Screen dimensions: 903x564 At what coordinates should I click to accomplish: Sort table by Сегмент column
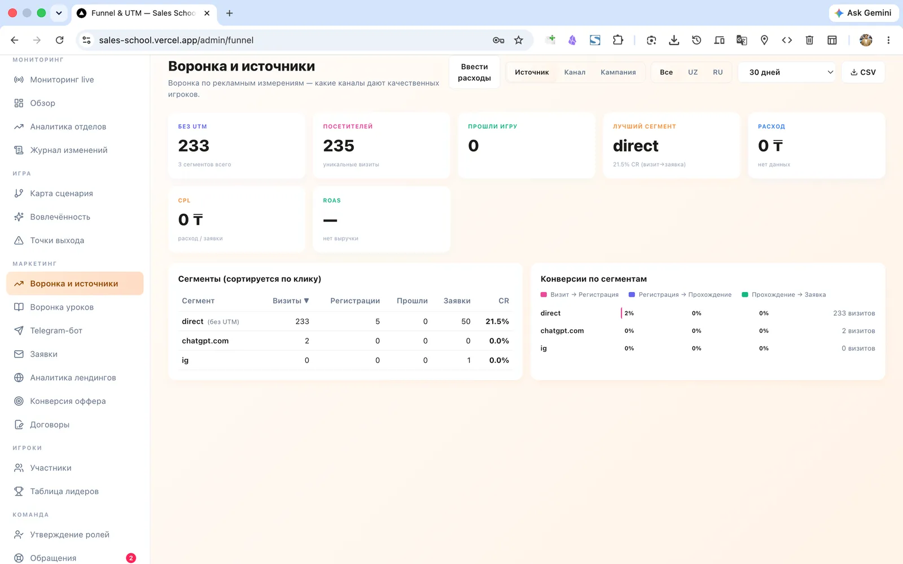(x=198, y=301)
